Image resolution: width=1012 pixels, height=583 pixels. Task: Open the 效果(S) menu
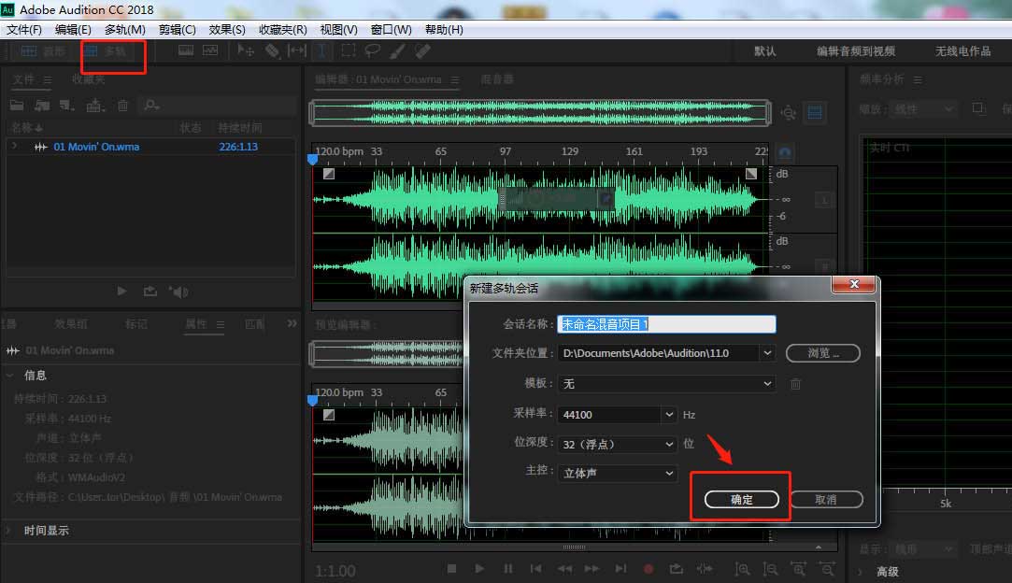click(226, 30)
